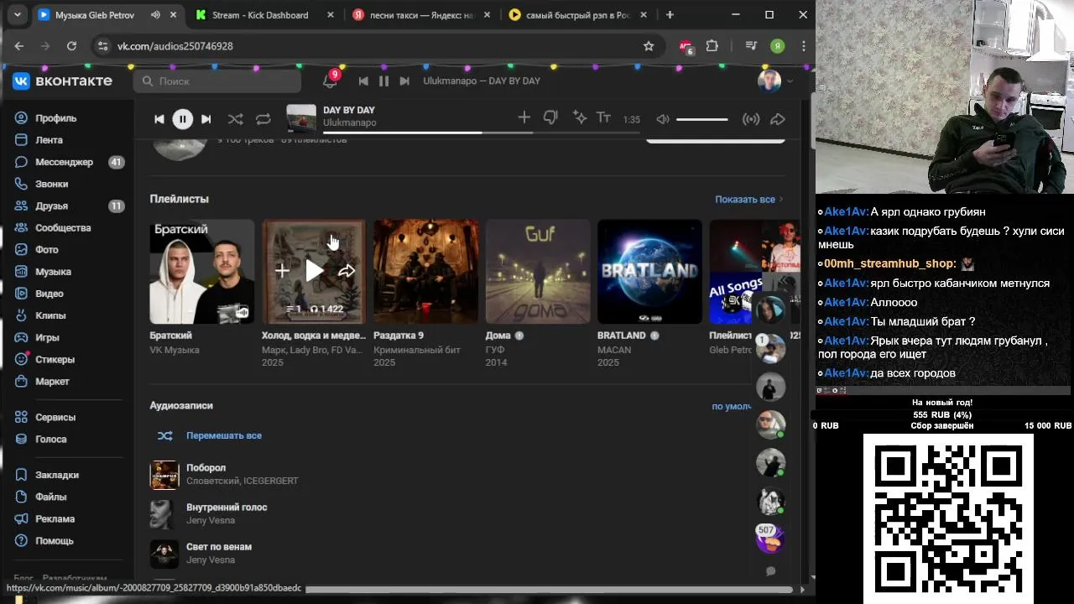
Task: Skip to next track in top header
Action: click(404, 81)
